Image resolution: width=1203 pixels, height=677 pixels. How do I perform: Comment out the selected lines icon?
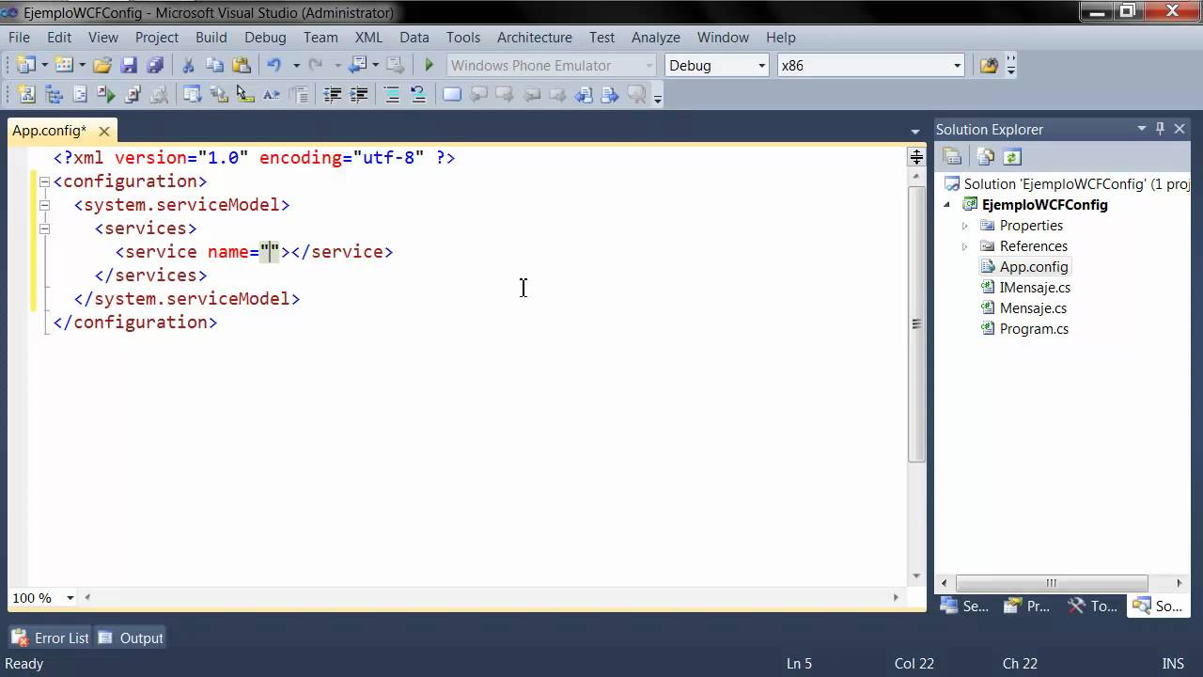tap(392, 94)
